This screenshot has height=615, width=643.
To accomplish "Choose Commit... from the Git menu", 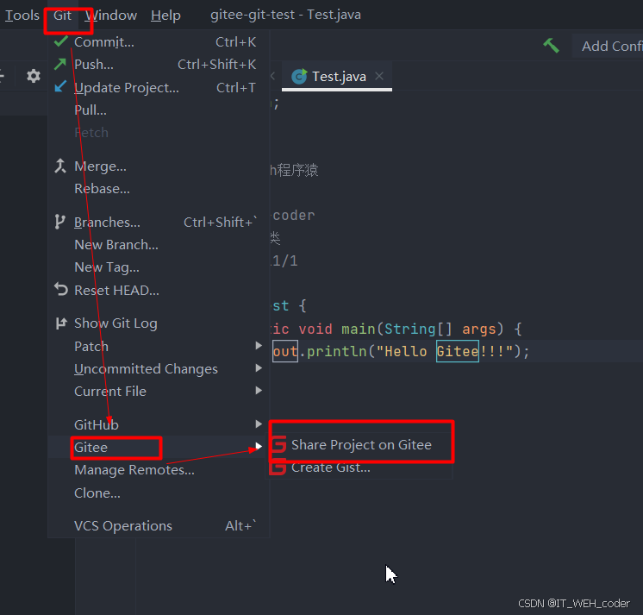I will point(159,42).
